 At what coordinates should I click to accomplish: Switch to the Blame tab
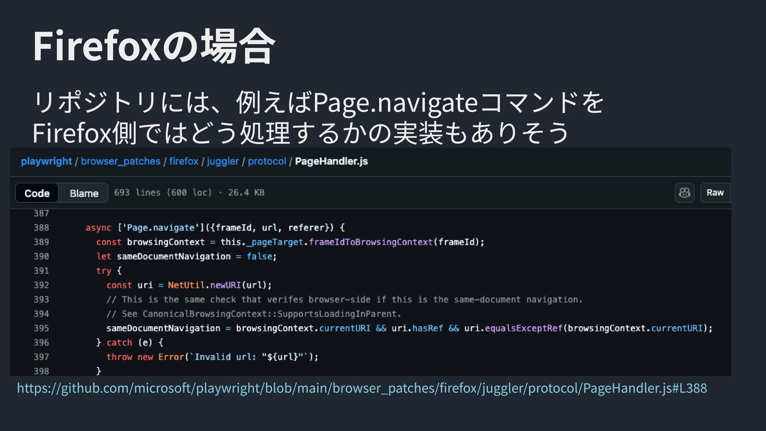click(x=84, y=193)
